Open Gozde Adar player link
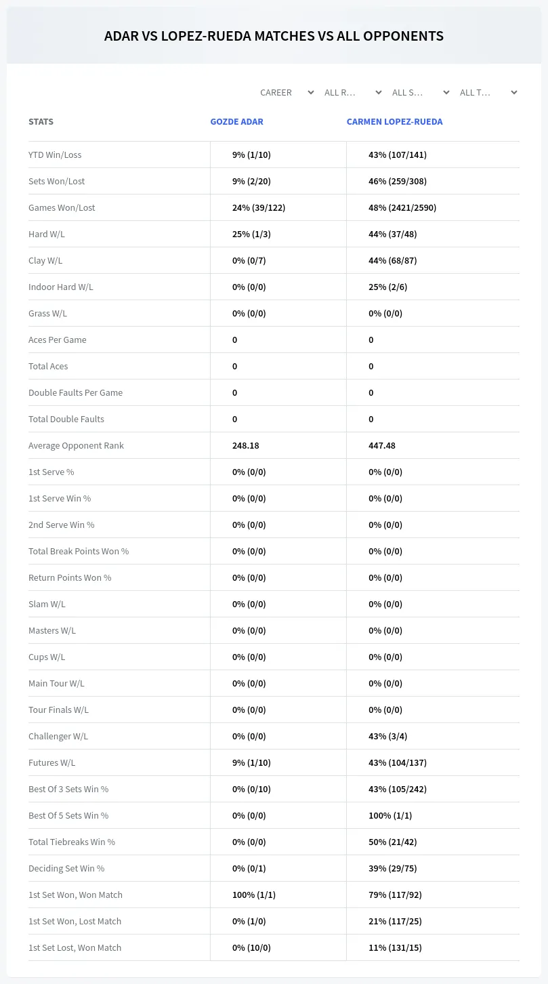 pyautogui.click(x=236, y=122)
